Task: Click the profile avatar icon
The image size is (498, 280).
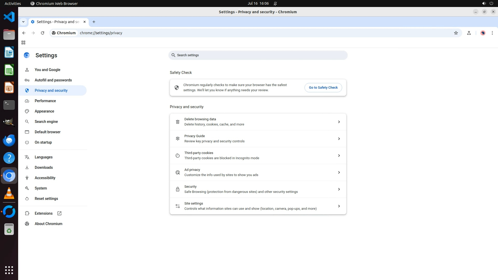Action: coord(483,33)
